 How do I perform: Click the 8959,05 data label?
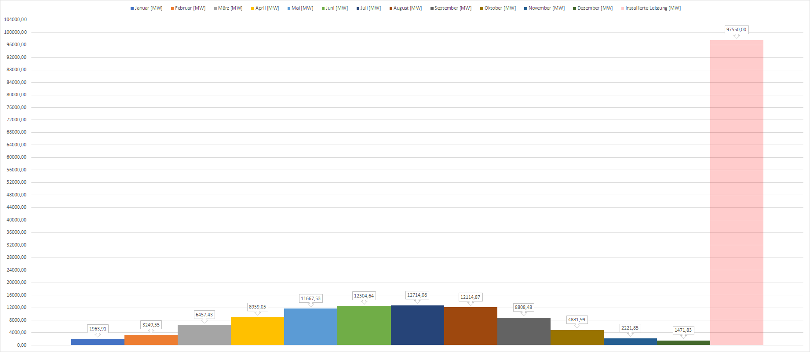pyautogui.click(x=257, y=307)
